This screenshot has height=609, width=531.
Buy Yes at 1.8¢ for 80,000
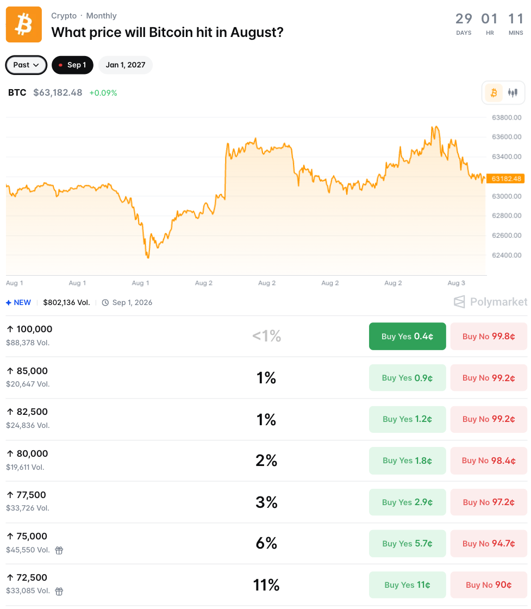tap(407, 461)
